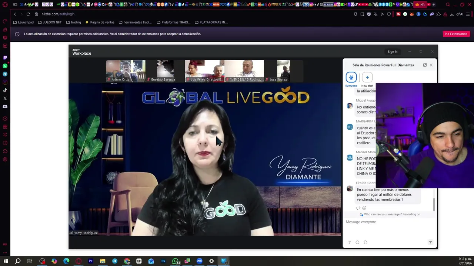The height and width of the screenshot is (266, 474).
Task: Reply to Eiroldo's chat message
Action: coord(358,208)
